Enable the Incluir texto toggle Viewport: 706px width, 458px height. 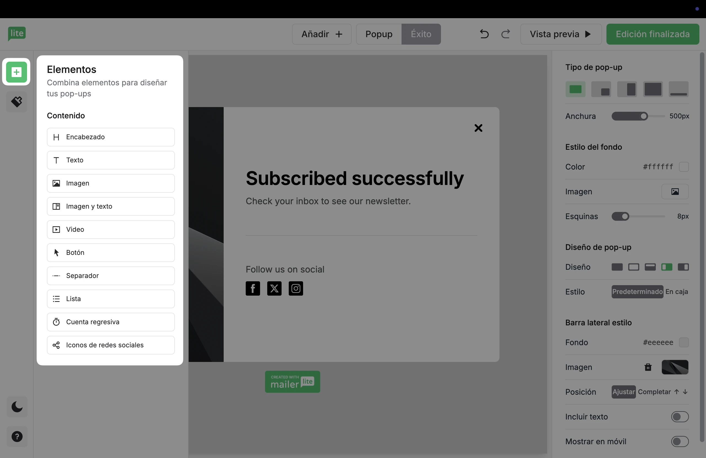pos(680,416)
